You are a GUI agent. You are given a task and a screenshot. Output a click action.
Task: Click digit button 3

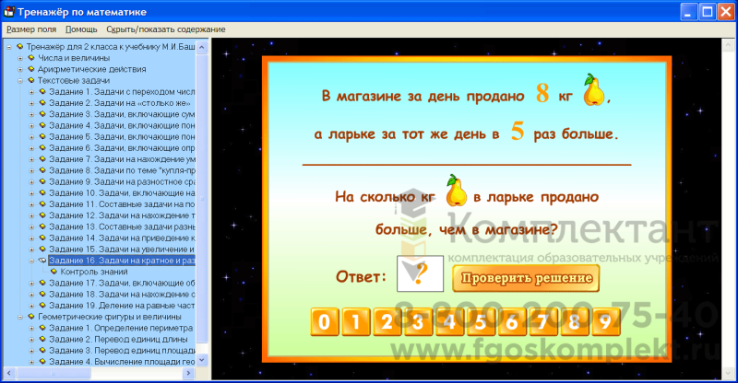point(418,322)
